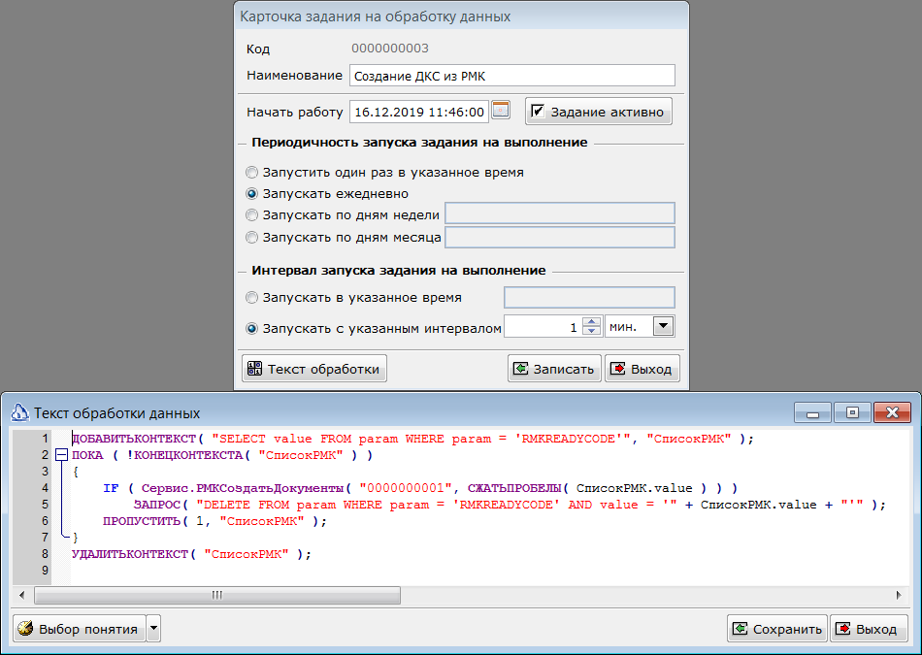
Task: Click the 'Начать работу' date-time field
Action: 419,112
